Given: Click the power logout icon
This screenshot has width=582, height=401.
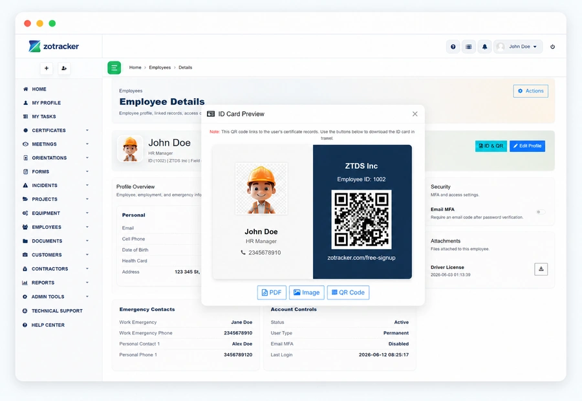Looking at the screenshot, I should [552, 47].
